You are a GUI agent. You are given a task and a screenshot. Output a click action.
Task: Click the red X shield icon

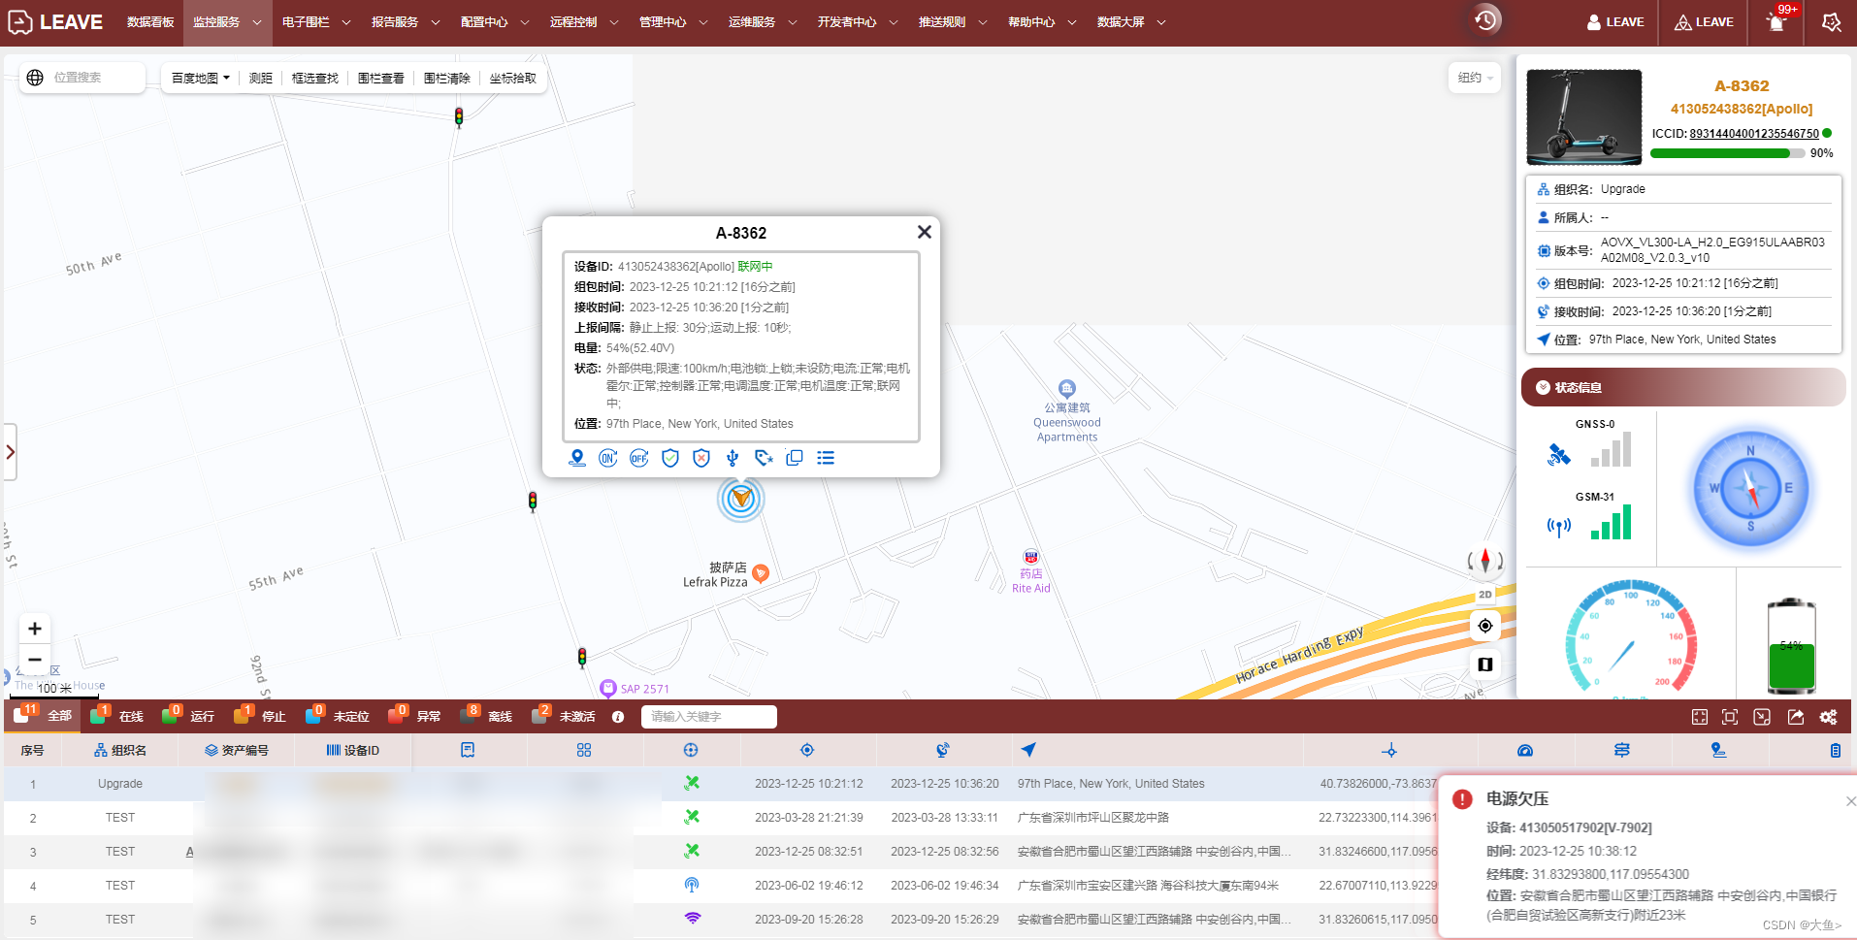coord(701,458)
